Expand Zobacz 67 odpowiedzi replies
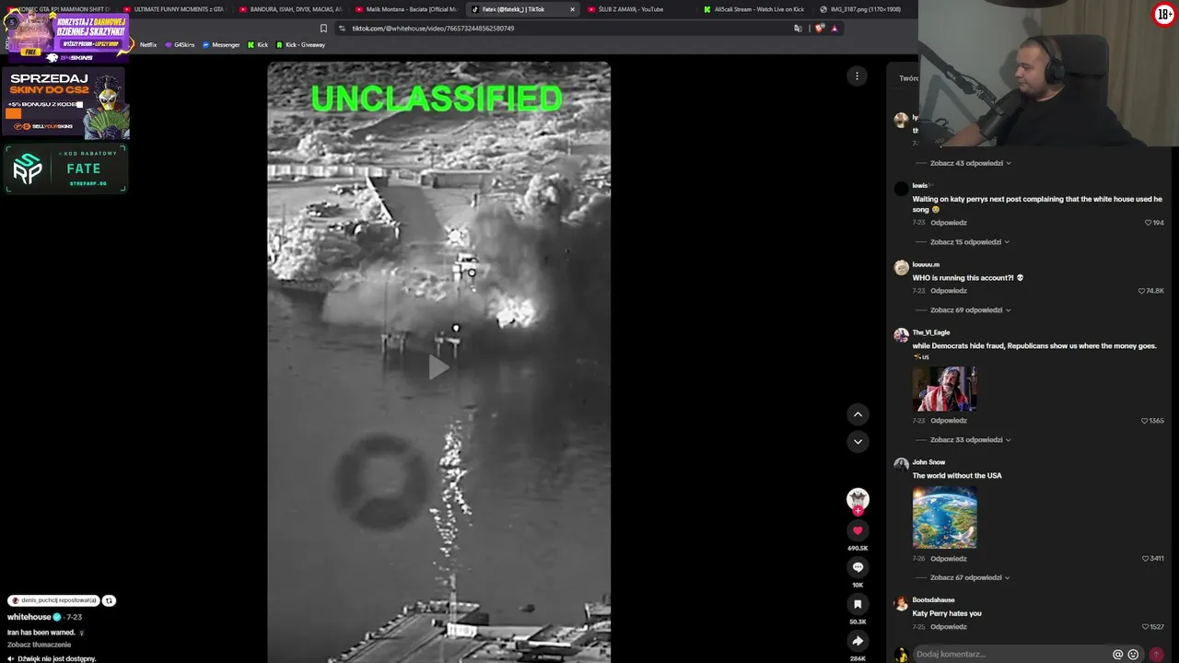Viewport: 1179px width, 663px height. 971,578
